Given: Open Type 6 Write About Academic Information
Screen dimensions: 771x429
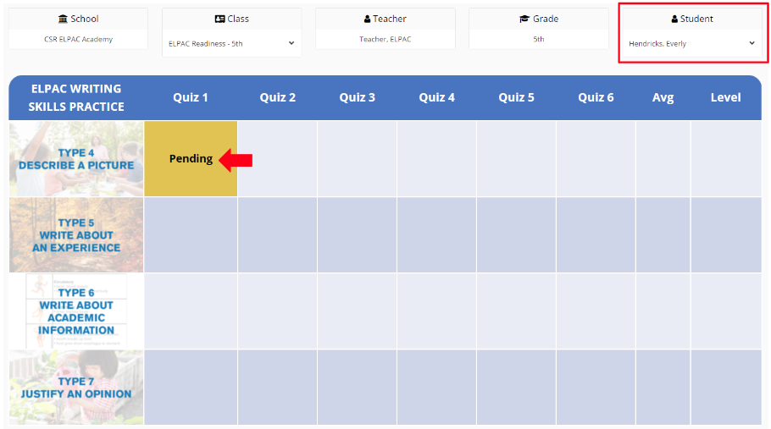Looking at the screenshot, I should coord(76,311).
